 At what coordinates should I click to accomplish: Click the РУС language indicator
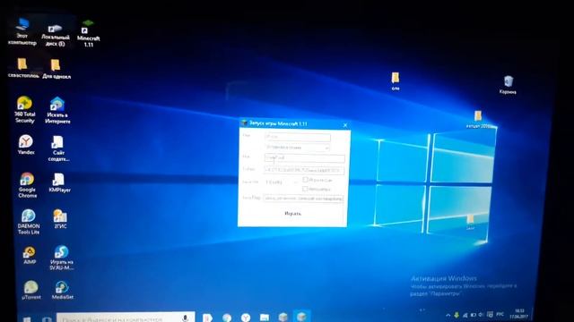pyautogui.click(x=500, y=314)
